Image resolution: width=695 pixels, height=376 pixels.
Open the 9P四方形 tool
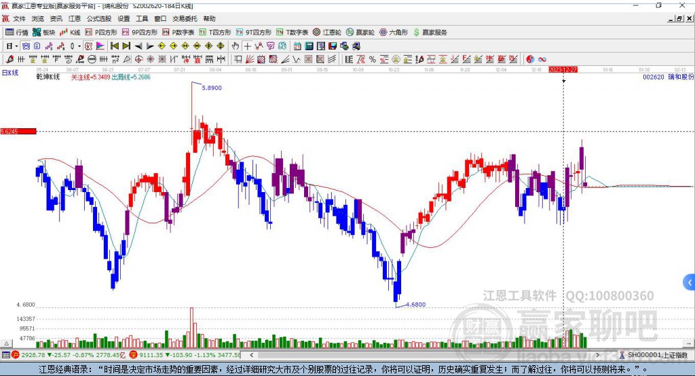tap(140, 33)
